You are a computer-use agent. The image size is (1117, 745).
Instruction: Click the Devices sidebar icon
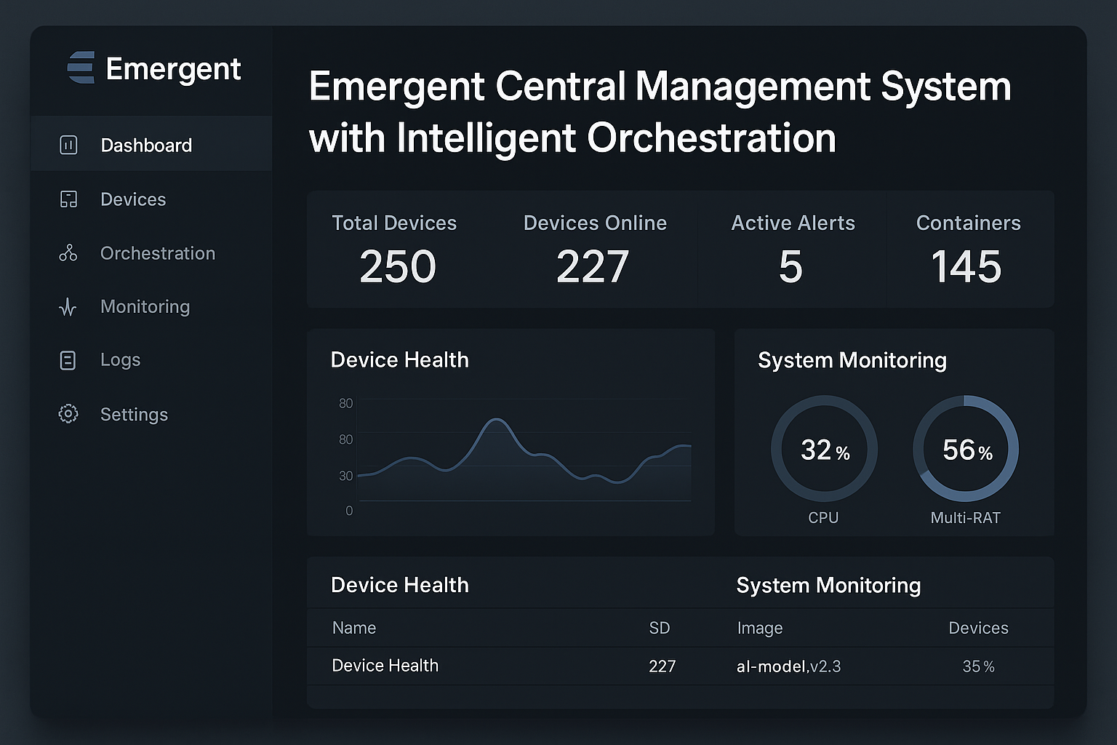click(68, 199)
